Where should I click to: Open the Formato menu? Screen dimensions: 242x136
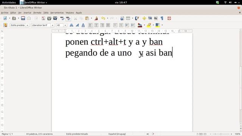point(37,12)
